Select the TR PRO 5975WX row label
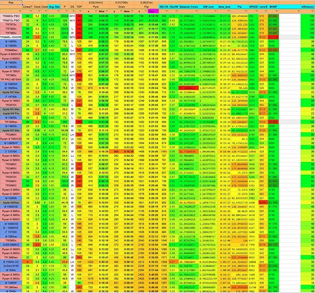 tap(11, 79)
